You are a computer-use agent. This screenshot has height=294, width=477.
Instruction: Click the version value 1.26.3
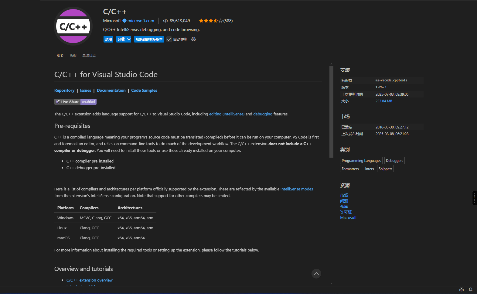[x=381, y=87]
